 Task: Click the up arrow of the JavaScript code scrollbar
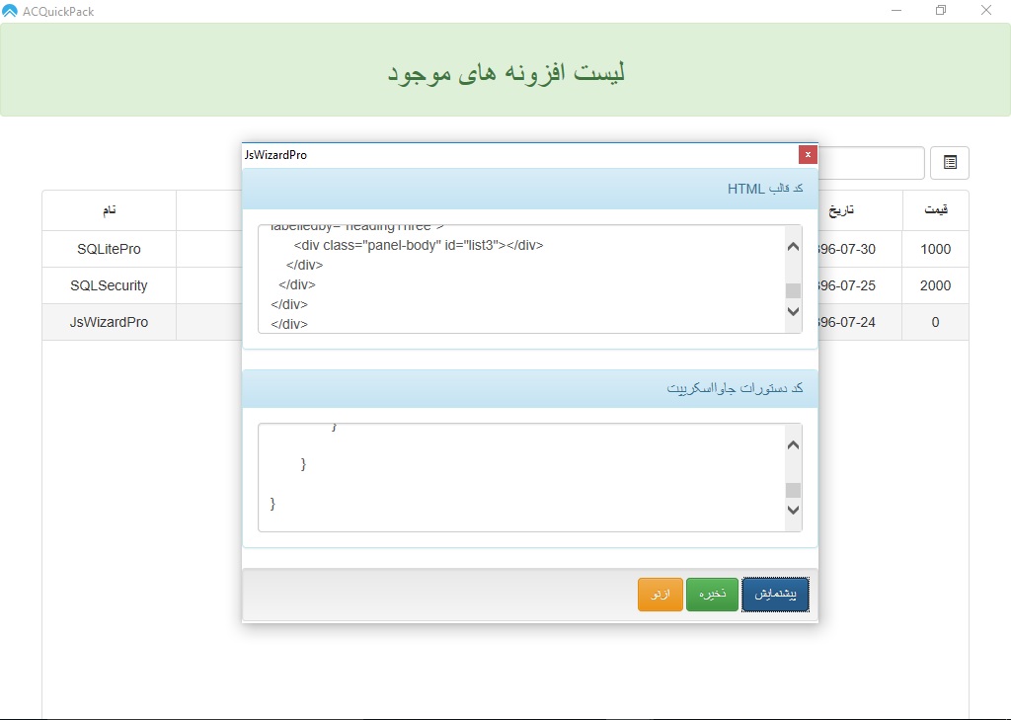(x=793, y=445)
